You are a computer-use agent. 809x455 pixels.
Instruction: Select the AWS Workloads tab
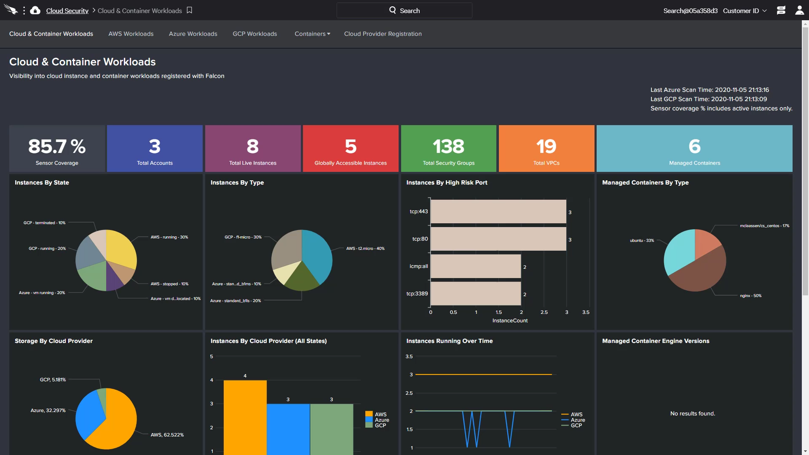point(131,34)
